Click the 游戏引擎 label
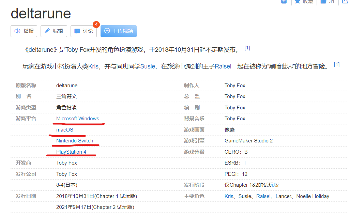This screenshot has width=350, height=215. click(194, 141)
